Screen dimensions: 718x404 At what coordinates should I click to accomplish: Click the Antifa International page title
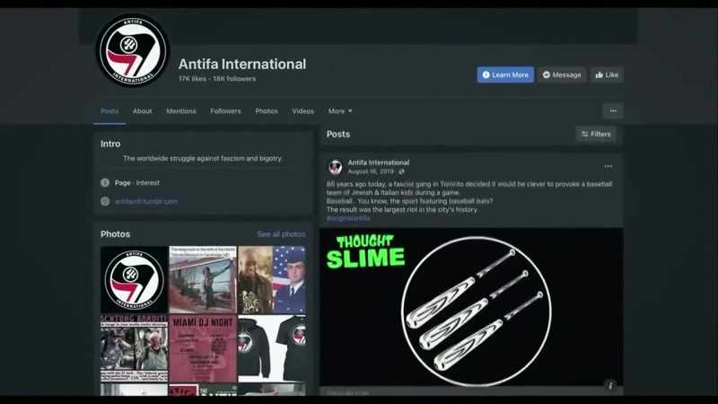point(242,64)
